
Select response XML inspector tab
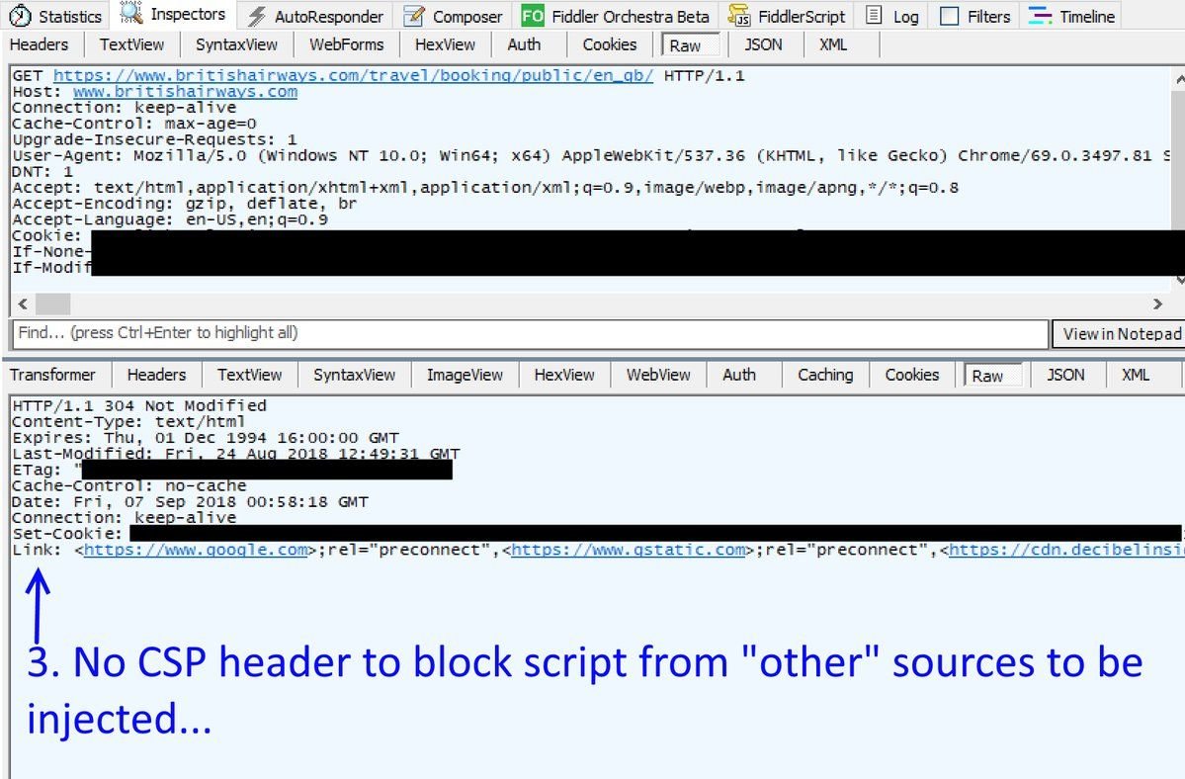click(x=1136, y=375)
